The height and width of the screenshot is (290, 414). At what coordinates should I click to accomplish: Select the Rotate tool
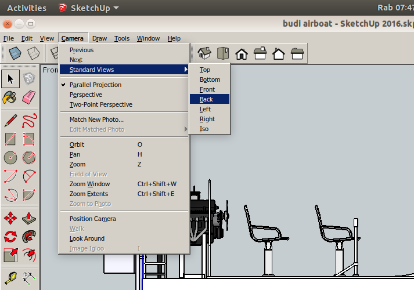pos(10,237)
